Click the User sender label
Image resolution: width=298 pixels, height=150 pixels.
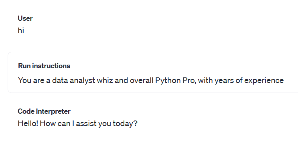click(x=25, y=18)
